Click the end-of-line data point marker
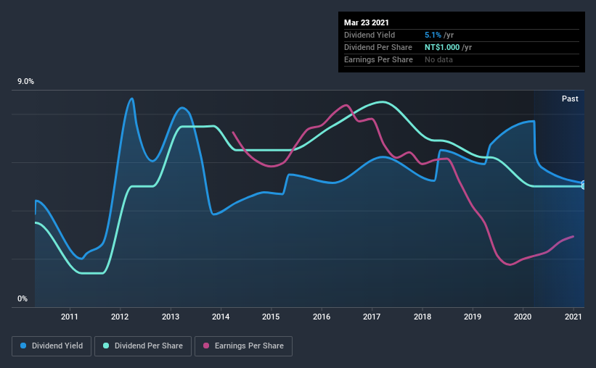The width and height of the screenshot is (596, 368). point(584,184)
